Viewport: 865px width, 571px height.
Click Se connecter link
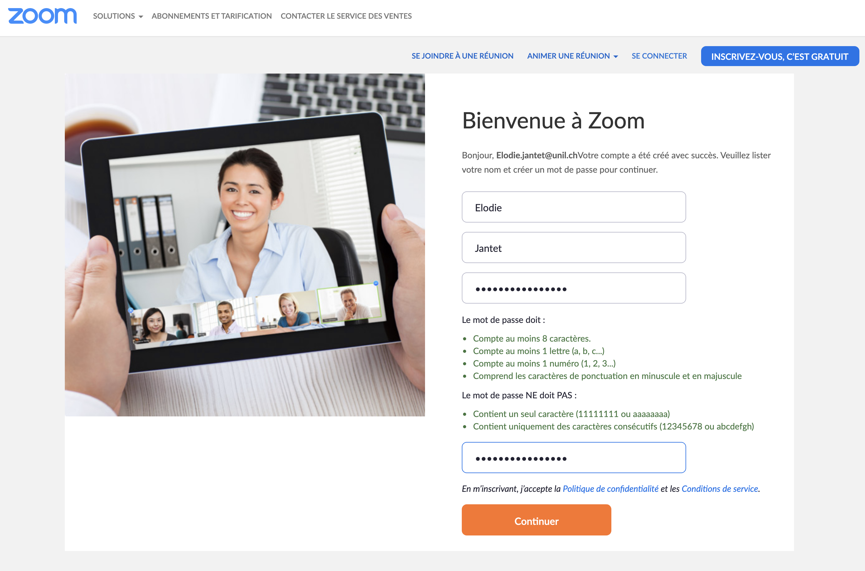point(659,56)
